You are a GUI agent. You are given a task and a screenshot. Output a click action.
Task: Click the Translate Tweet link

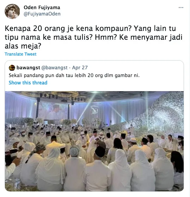coord(20,54)
